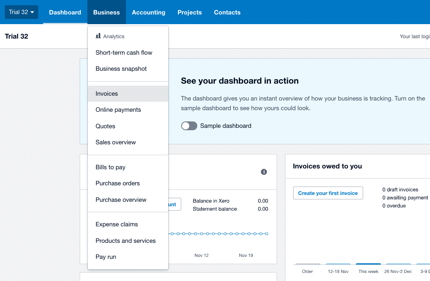This screenshot has height=281, width=430.
Task: Open the Projects menu
Action: [190, 12]
